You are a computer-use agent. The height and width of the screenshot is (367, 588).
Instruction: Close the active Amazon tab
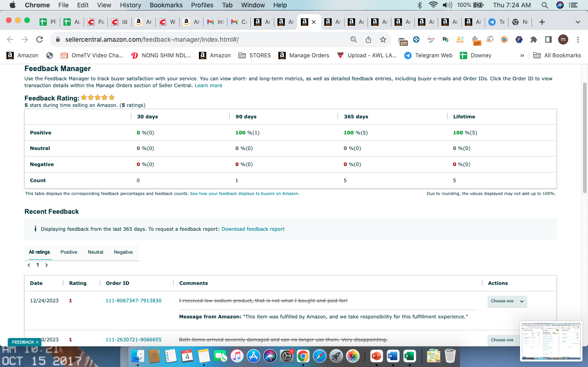click(314, 22)
